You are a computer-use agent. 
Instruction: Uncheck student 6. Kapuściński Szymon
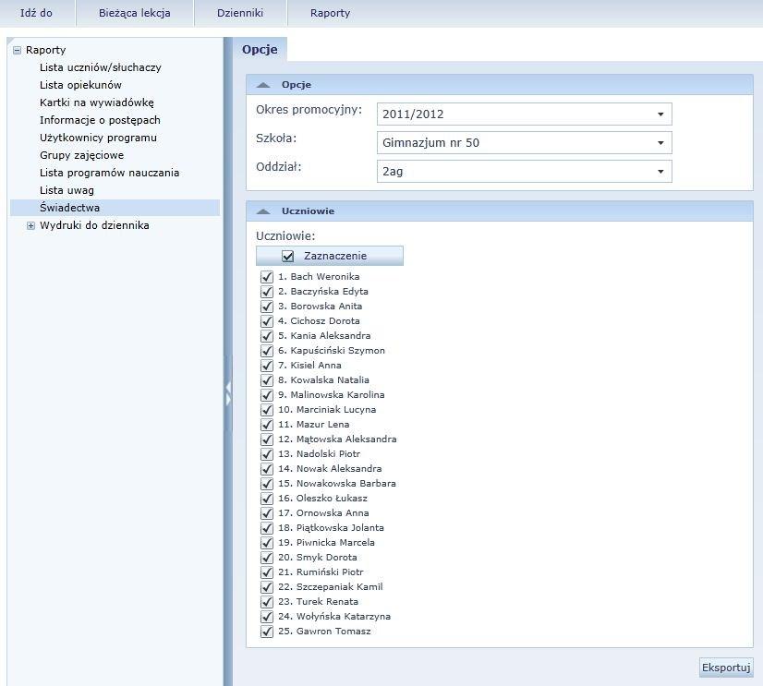point(267,351)
